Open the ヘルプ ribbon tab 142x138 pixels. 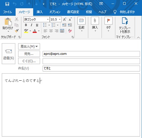click(103, 12)
